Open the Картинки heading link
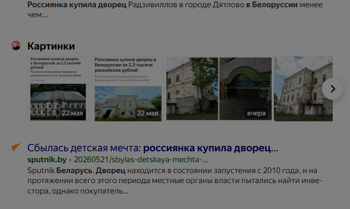The image size is (350, 209). click(51, 46)
